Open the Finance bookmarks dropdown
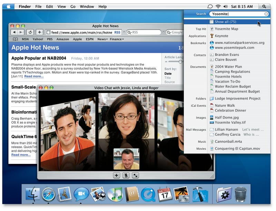This screenshot has height=211, width=276. click(x=117, y=39)
